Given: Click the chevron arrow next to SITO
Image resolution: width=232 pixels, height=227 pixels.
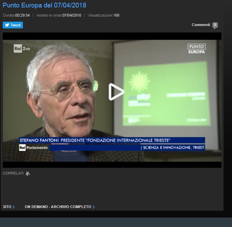Looking at the screenshot, I should pos(14,207).
